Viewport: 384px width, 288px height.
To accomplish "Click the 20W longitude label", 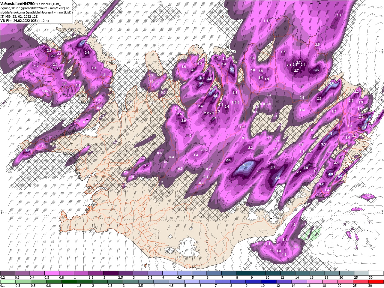I will point(160,1).
